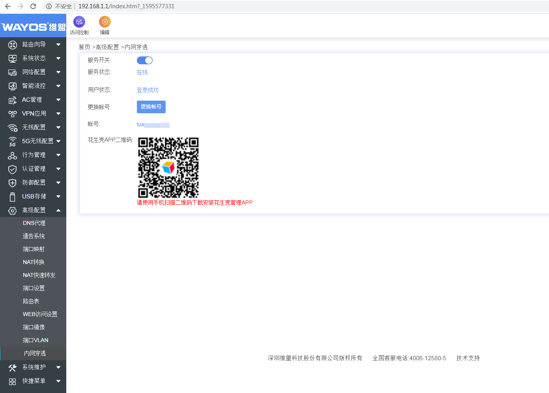The width and height of the screenshot is (549, 393).
Task: Click the 花生壳 APP QR code
Action: pyautogui.click(x=168, y=168)
